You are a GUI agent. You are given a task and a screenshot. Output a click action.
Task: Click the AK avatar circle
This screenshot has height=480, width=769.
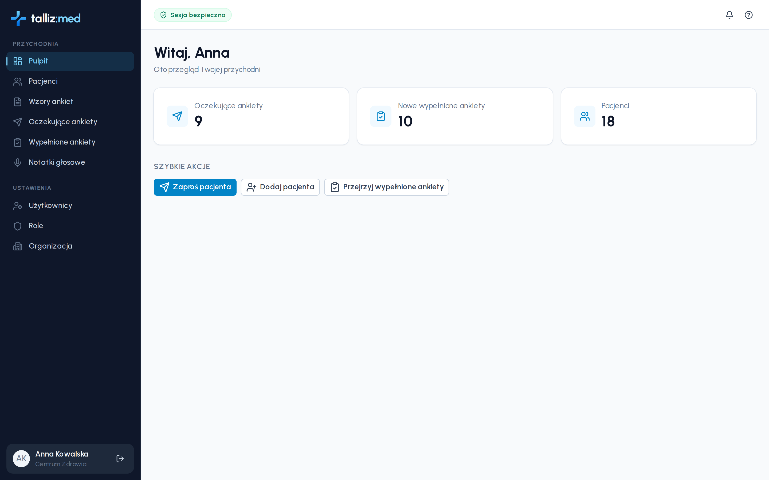[x=21, y=458]
